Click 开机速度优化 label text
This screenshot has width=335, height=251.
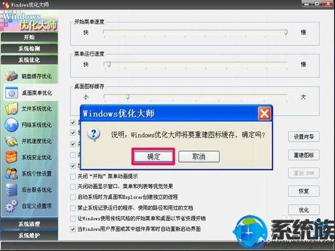pos(37,141)
